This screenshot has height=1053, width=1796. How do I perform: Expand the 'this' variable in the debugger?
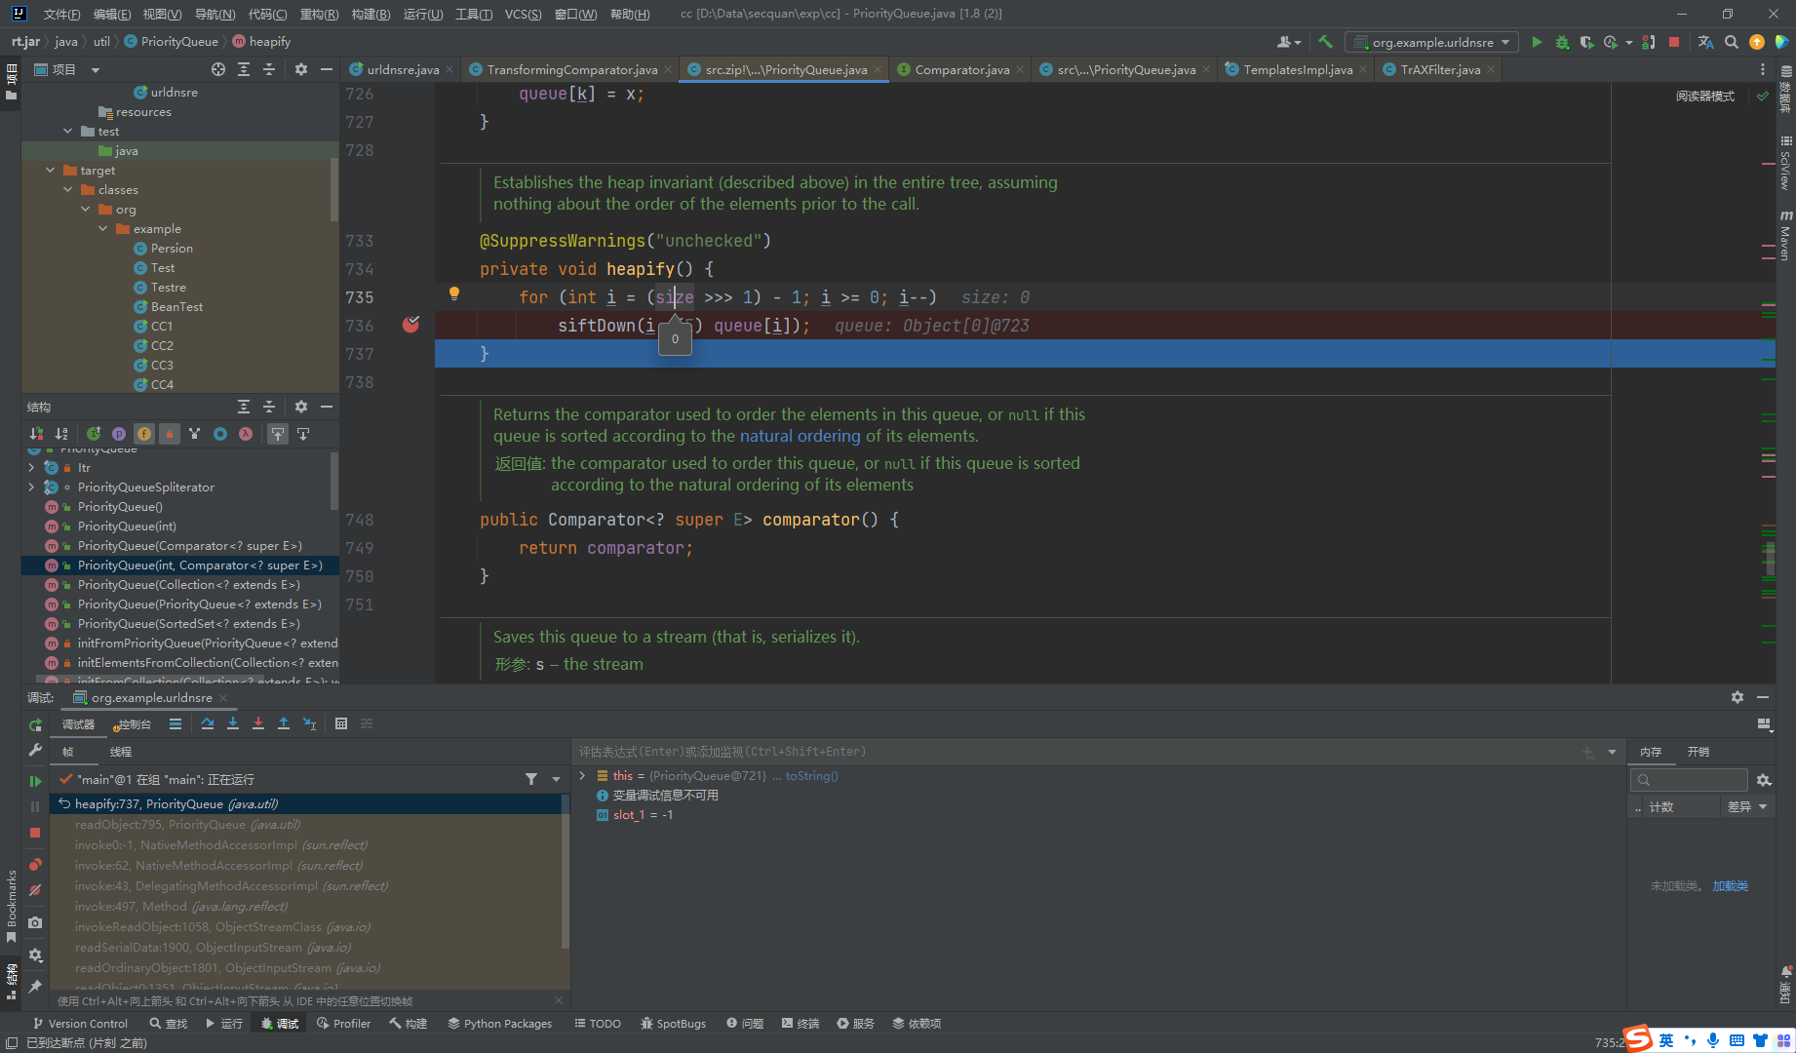(582, 776)
